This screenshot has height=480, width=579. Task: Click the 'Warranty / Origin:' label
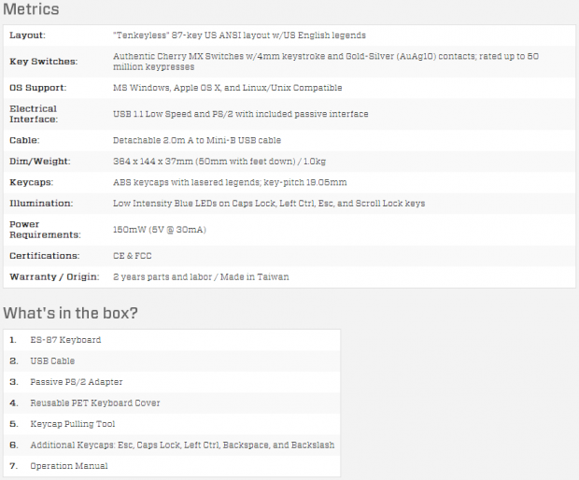(x=54, y=277)
